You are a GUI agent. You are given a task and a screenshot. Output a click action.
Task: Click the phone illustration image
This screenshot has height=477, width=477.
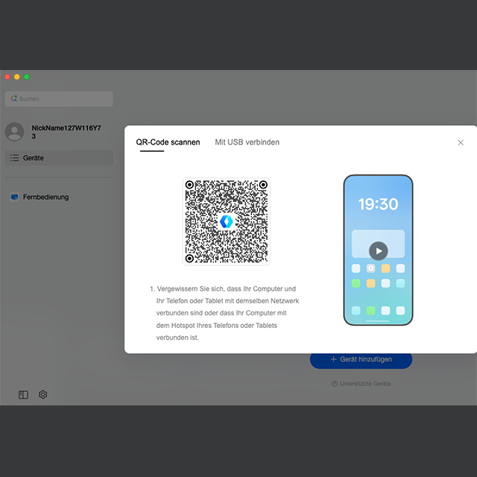[378, 250]
